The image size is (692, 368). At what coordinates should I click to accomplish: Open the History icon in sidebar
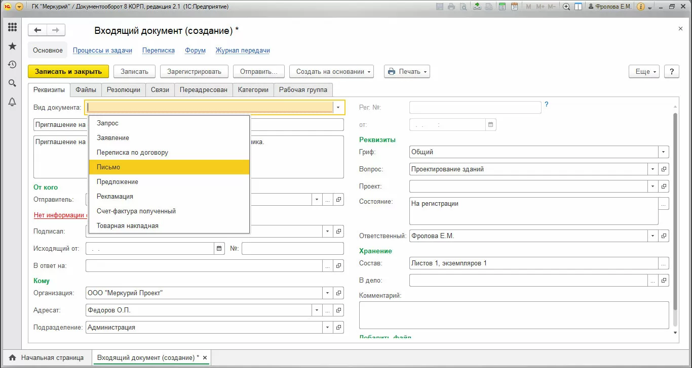coord(13,65)
